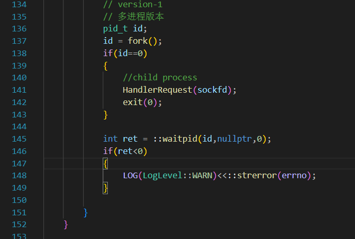Click the nullptr argument
The height and width of the screenshot is (239, 355).
pyautogui.click(x=235, y=139)
